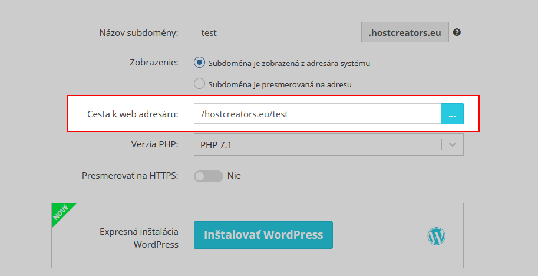Click the "Presmerovať na HTTPS:" label

130,176
